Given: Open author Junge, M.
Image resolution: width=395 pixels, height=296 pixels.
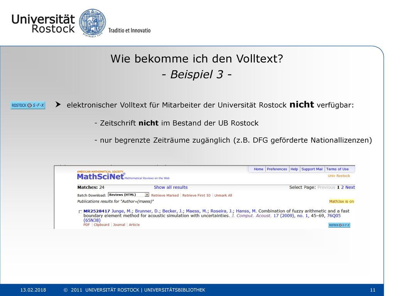Looking at the screenshot, I should [x=122, y=211].
